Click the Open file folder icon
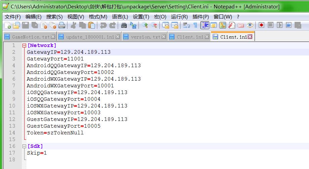Screen dimensions: 309x169 pyautogui.click(x=16, y=25)
